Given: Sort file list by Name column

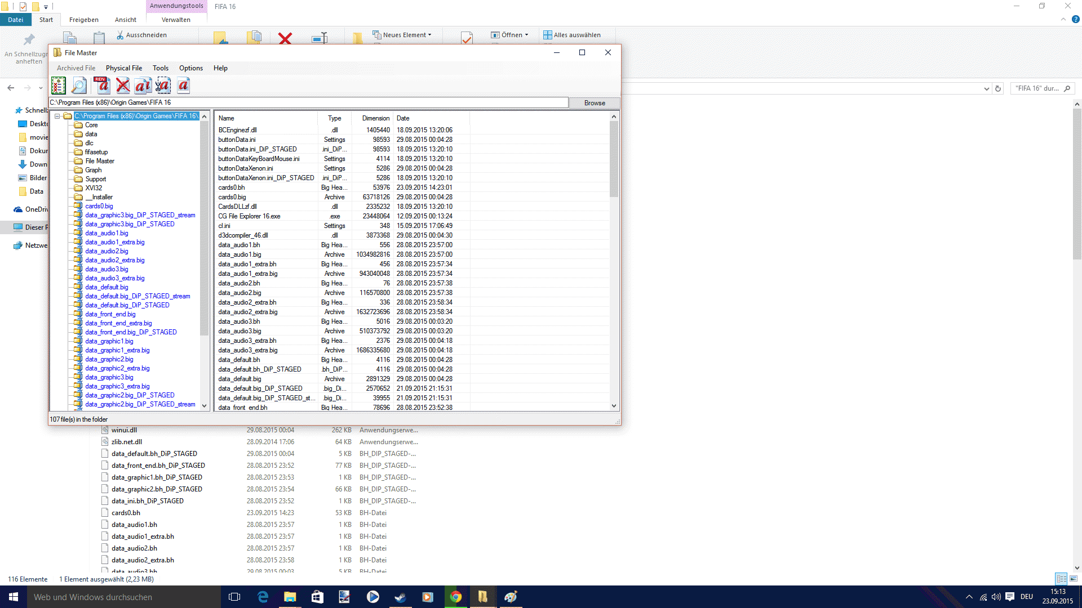Looking at the screenshot, I should (266, 118).
